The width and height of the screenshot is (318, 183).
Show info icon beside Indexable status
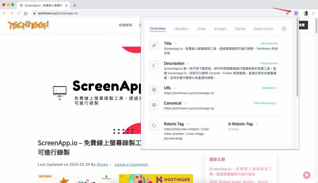click(x=277, y=88)
